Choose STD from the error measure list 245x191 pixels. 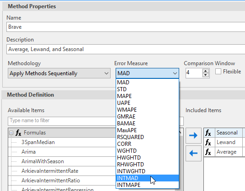click(x=147, y=89)
